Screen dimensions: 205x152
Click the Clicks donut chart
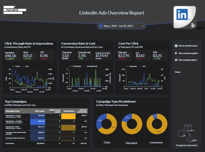(x=107, y=124)
